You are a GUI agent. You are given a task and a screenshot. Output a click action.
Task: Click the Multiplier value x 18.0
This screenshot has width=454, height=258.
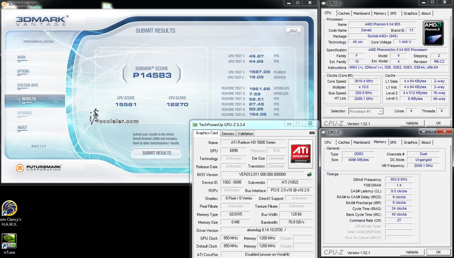[x=364, y=87]
